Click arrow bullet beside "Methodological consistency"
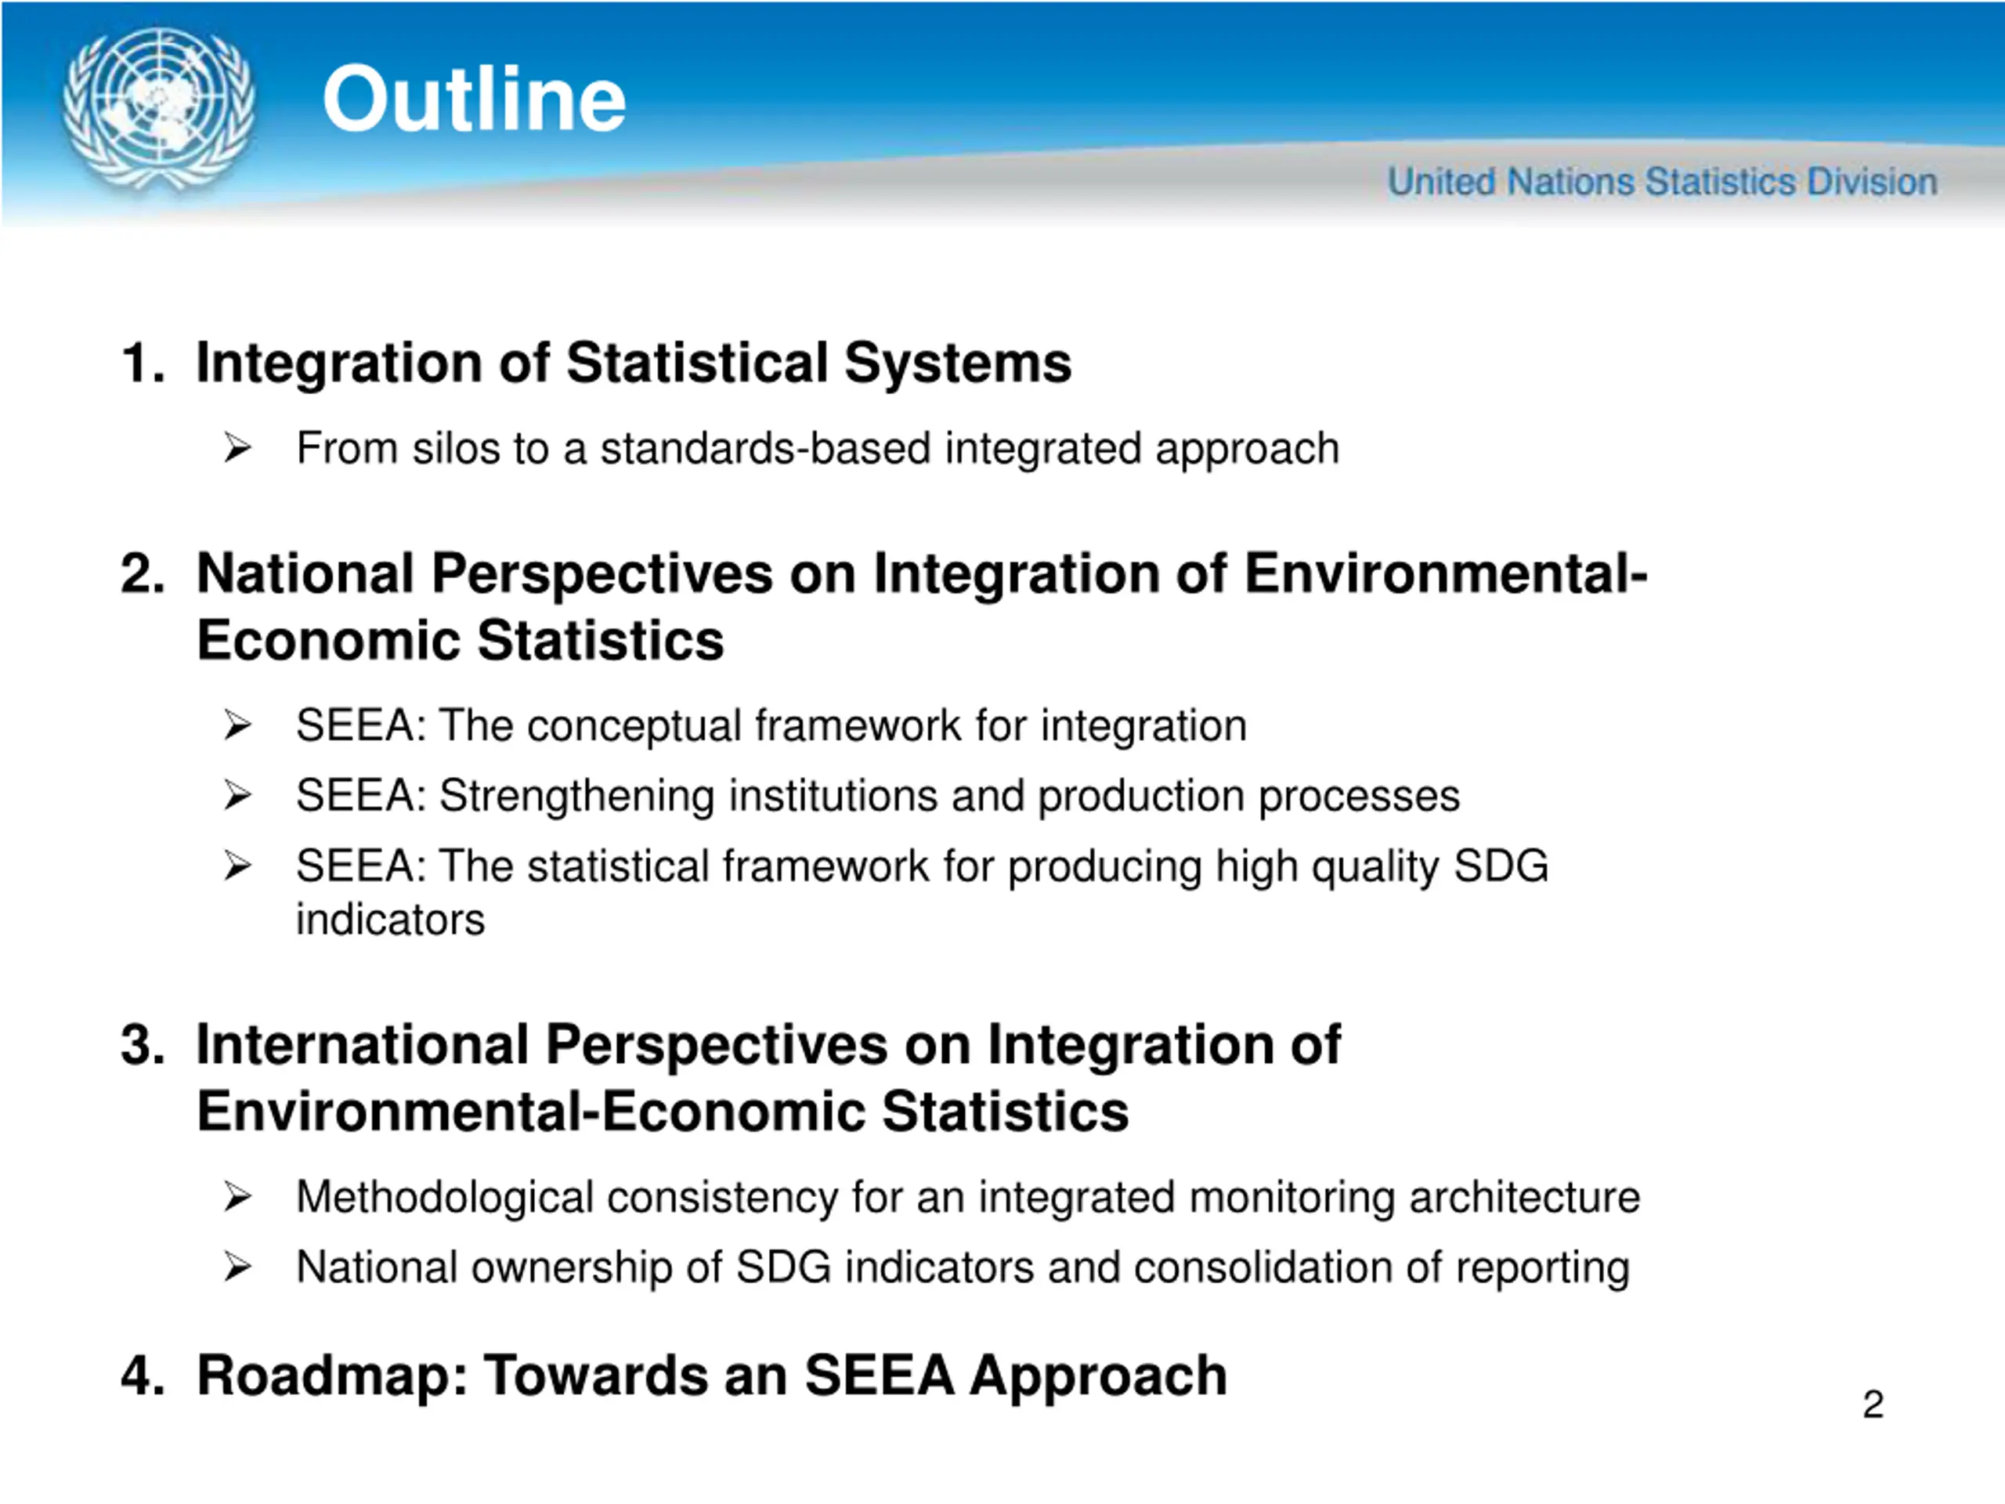 click(x=237, y=1197)
